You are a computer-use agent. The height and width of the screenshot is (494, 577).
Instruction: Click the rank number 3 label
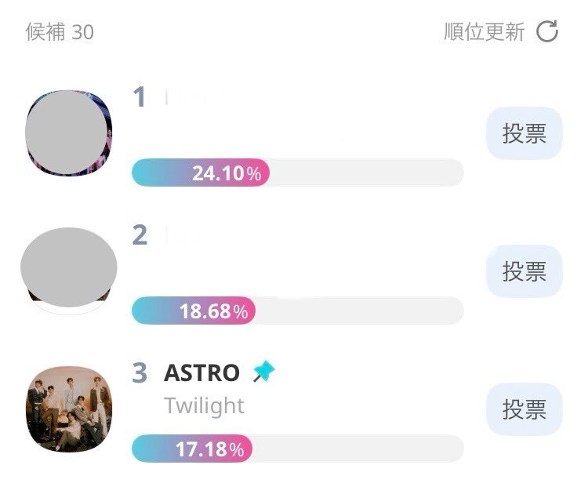[140, 373]
